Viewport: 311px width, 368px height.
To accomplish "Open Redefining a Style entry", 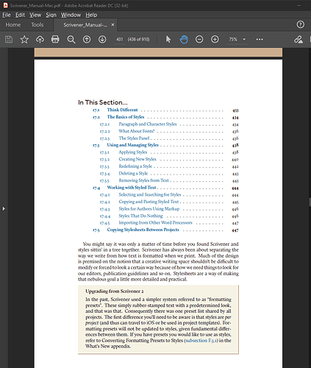I will pyautogui.click(x=135, y=166).
